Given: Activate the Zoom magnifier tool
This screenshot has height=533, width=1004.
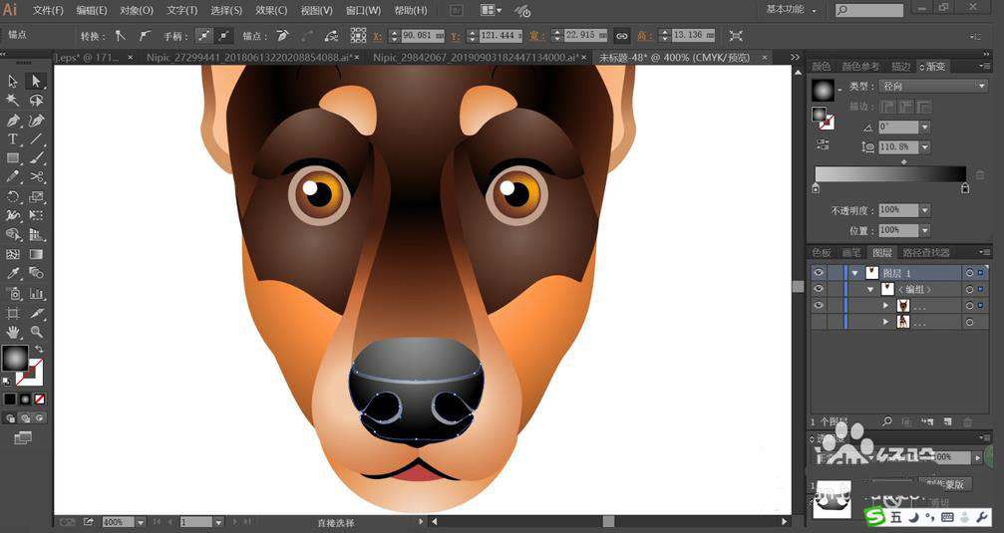Looking at the screenshot, I should click(37, 332).
